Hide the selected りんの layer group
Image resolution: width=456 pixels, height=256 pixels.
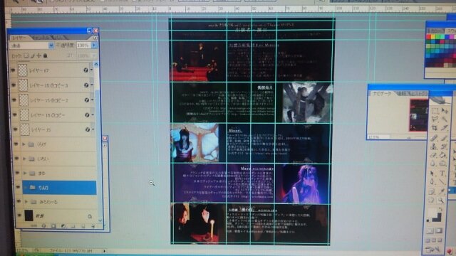[x=18, y=188]
